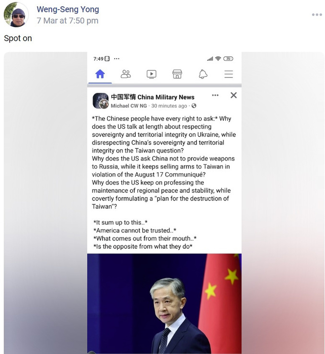Click the Spot on post caption text
The image size is (325, 354).
(18, 38)
